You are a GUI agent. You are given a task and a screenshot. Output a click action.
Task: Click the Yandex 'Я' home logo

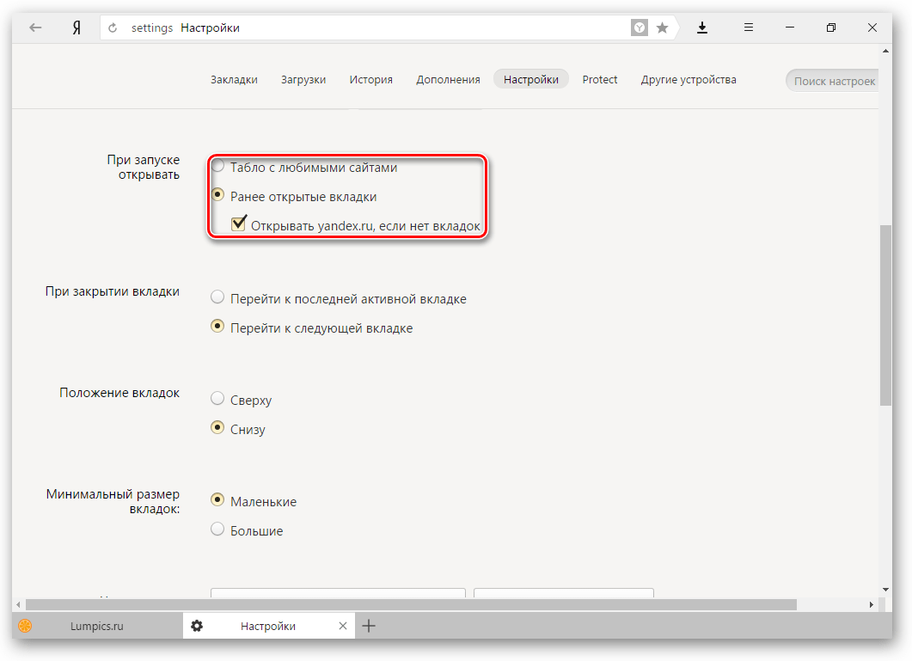click(77, 28)
